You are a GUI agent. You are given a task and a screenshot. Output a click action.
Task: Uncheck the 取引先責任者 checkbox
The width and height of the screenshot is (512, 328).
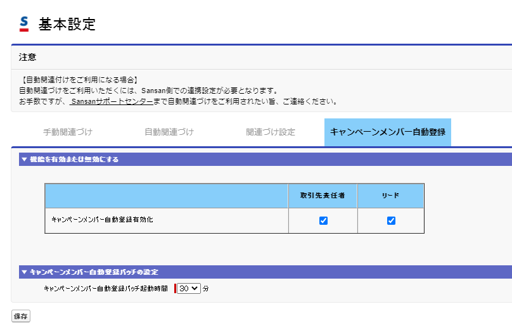[x=323, y=221]
